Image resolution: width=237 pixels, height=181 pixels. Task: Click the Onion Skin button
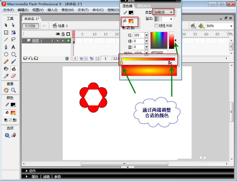click(x=81, y=58)
